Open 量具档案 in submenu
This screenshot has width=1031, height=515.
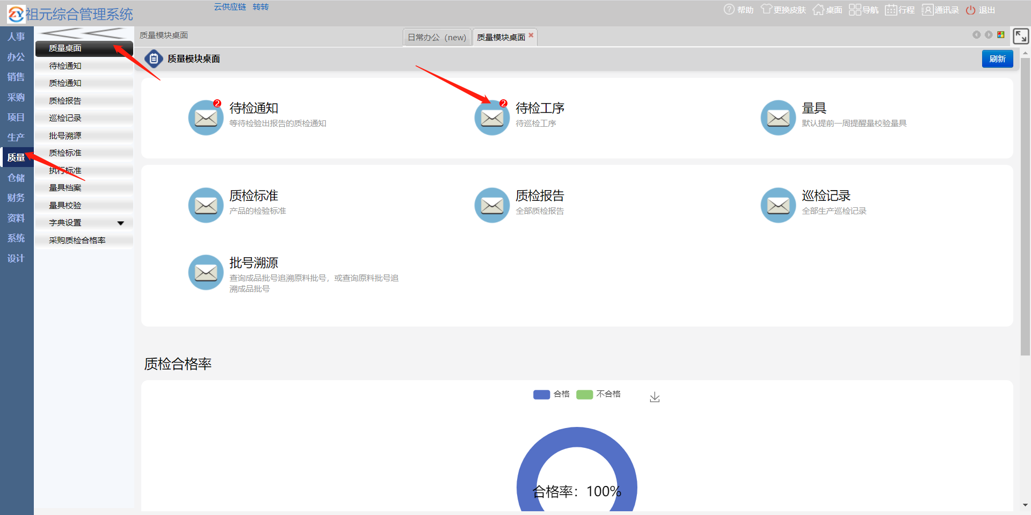coord(84,188)
